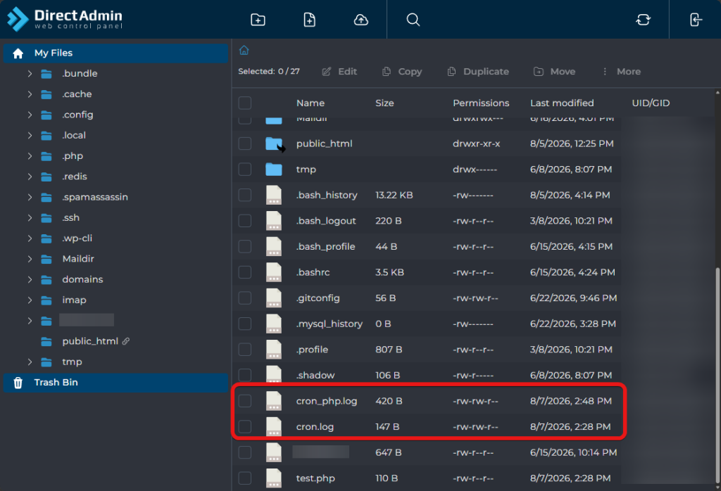Click the .mysql_history file icon
The height and width of the screenshot is (491, 721).
274,324
